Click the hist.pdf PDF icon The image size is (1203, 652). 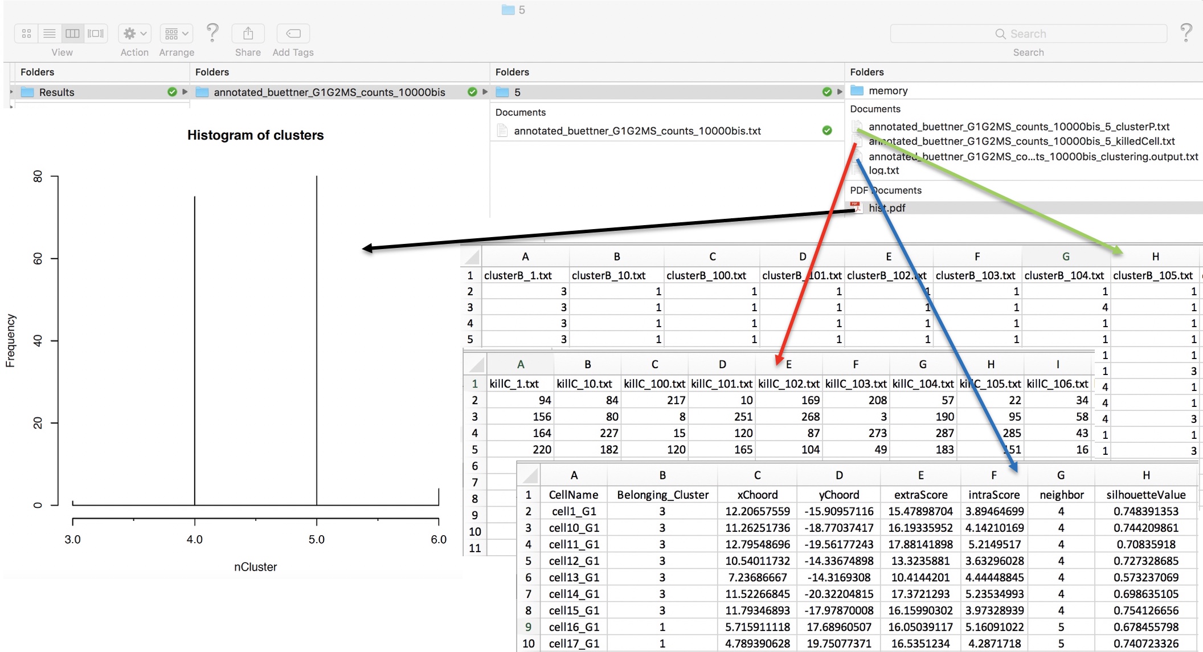(x=856, y=207)
